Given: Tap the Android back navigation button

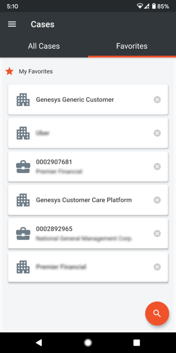Looking at the screenshot, I should tap(39, 343).
